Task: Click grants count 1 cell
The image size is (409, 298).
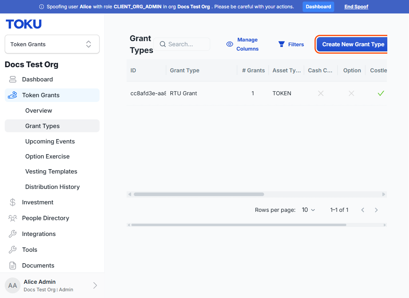Action: (253, 93)
